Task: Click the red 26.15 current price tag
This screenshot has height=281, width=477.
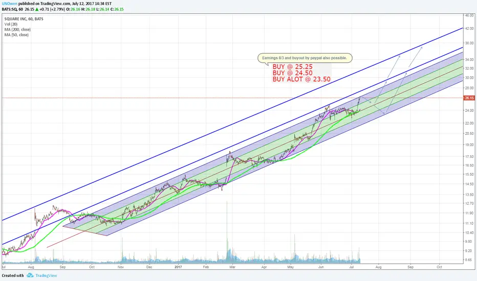Action: click(x=469, y=98)
